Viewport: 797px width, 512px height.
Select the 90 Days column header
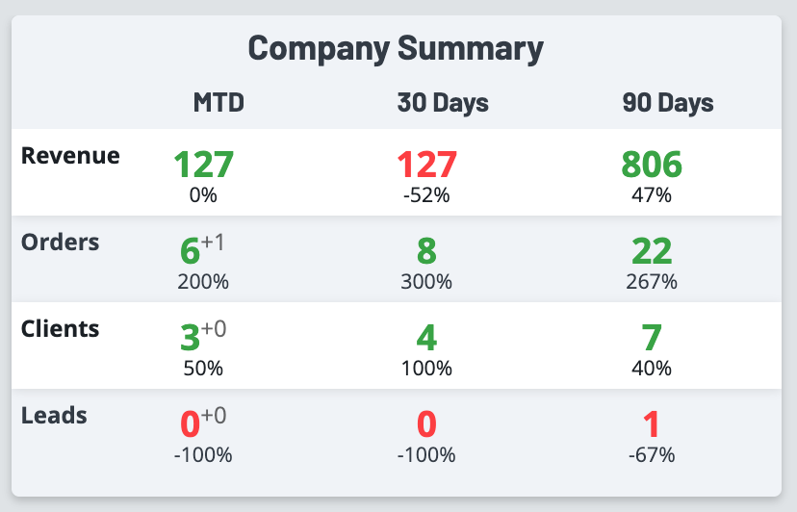668,103
